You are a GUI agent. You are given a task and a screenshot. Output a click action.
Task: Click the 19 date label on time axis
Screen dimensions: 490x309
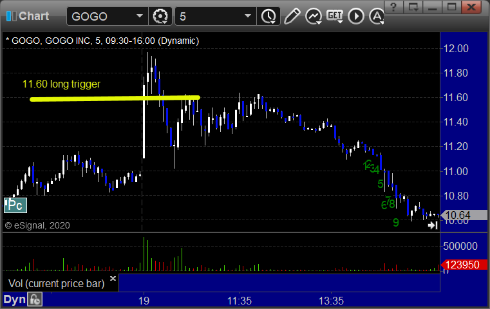[144, 301]
